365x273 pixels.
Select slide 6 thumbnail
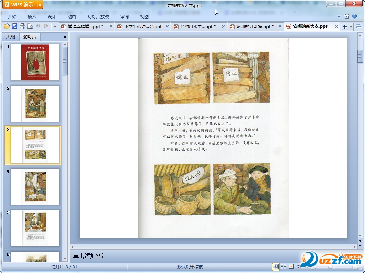pyautogui.click(x=35, y=257)
